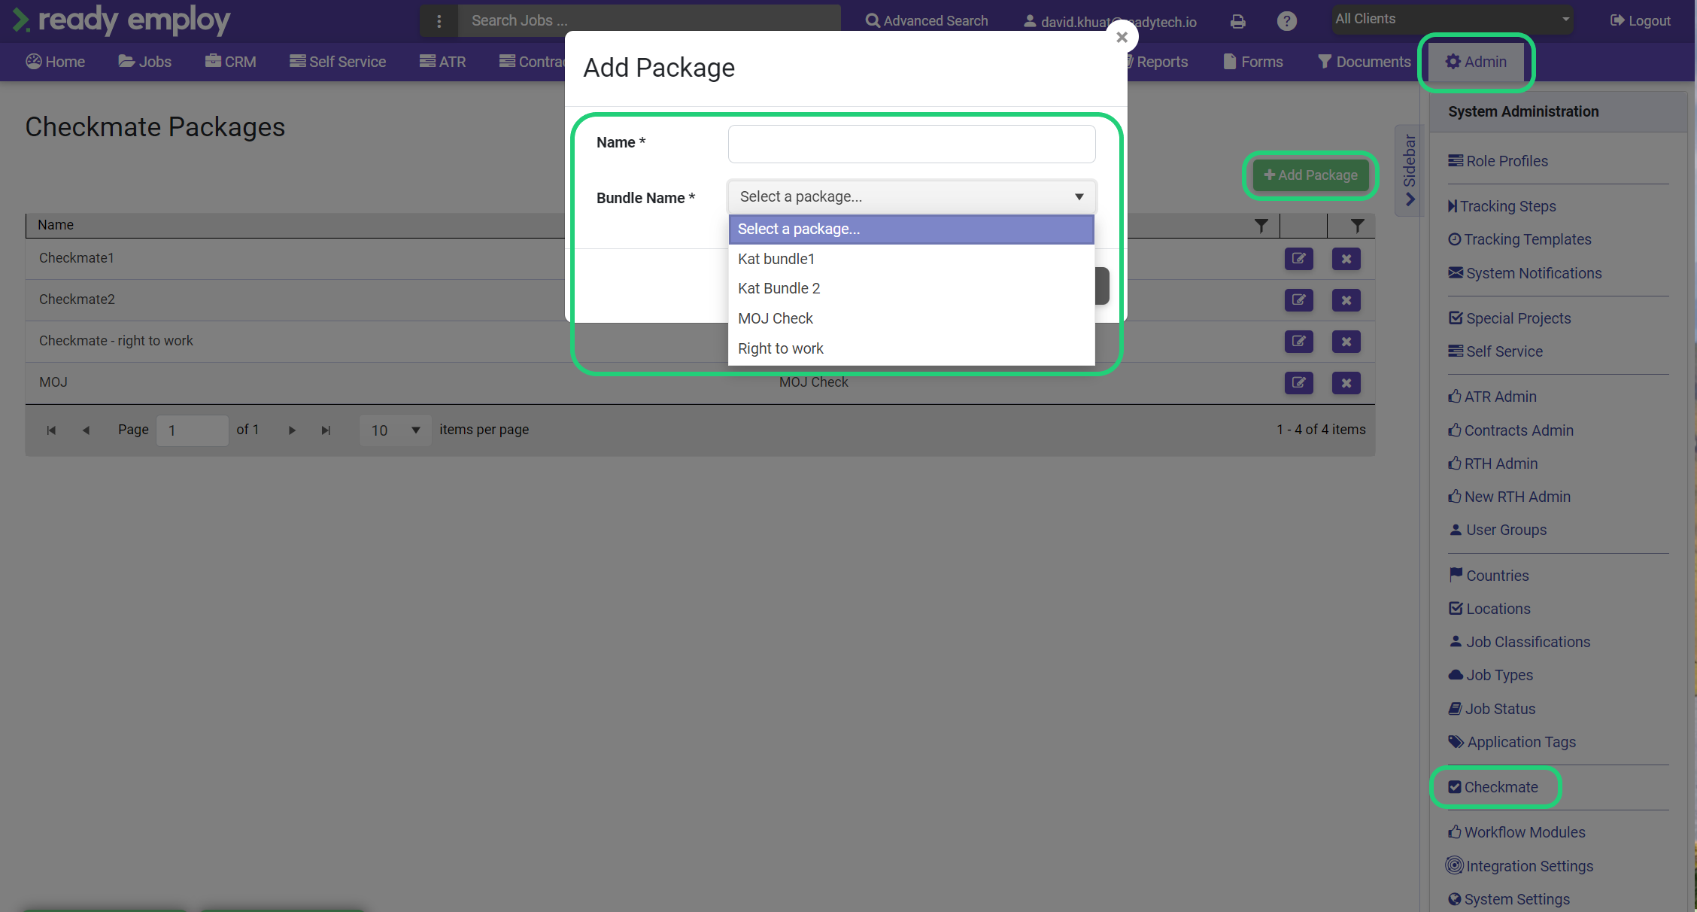Open Checkmate in System Administration
1697x912 pixels.
(1500, 787)
